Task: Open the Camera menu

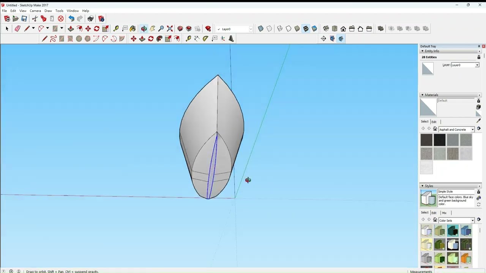Action: tap(35, 11)
